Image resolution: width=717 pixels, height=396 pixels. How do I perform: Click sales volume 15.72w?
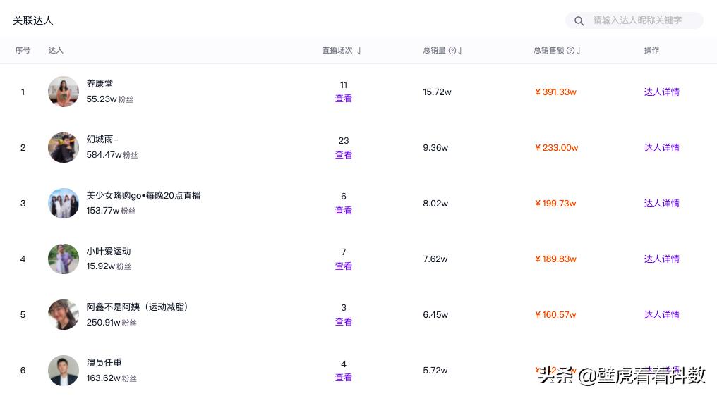point(437,92)
